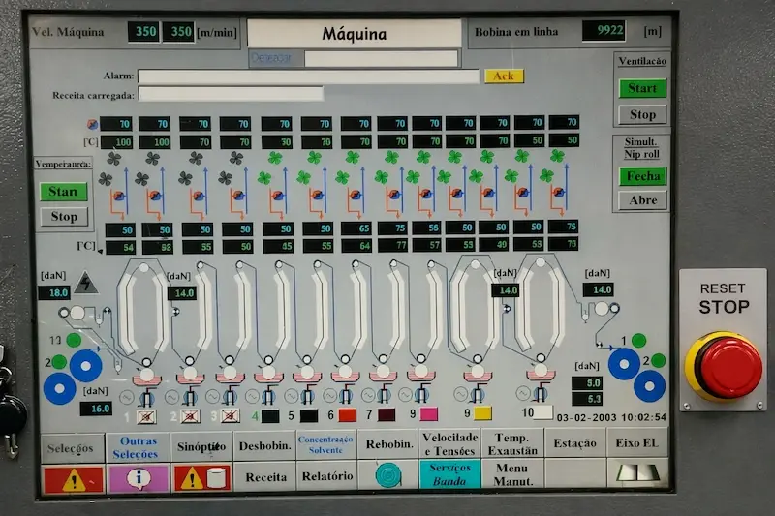Pick the white swatch of station 10
This screenshot has height=516, width=775.
[543, 412]
